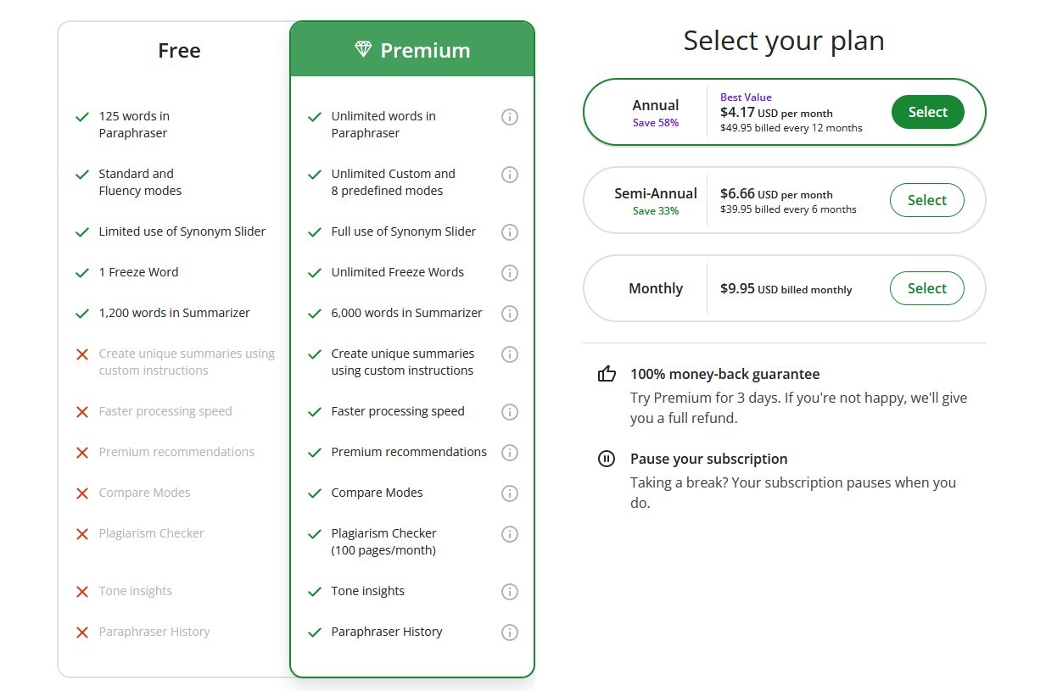Open info icon for Unlimited Freeze Words
The image size is (1046, 691).
tap(509, 273)
